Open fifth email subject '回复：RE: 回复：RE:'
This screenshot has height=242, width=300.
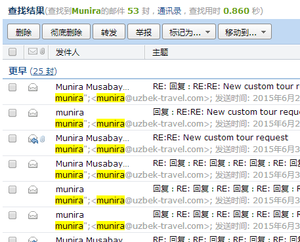click(226, 189)
